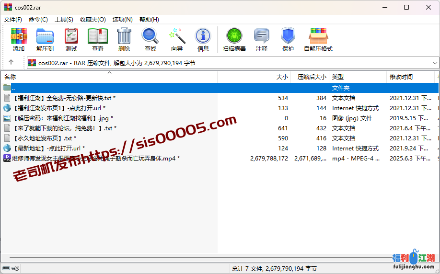Click the 删除 (Delete) trash icon
Image resolution: width=440 pixels, height=274 pixels.
tap(124, 36)
